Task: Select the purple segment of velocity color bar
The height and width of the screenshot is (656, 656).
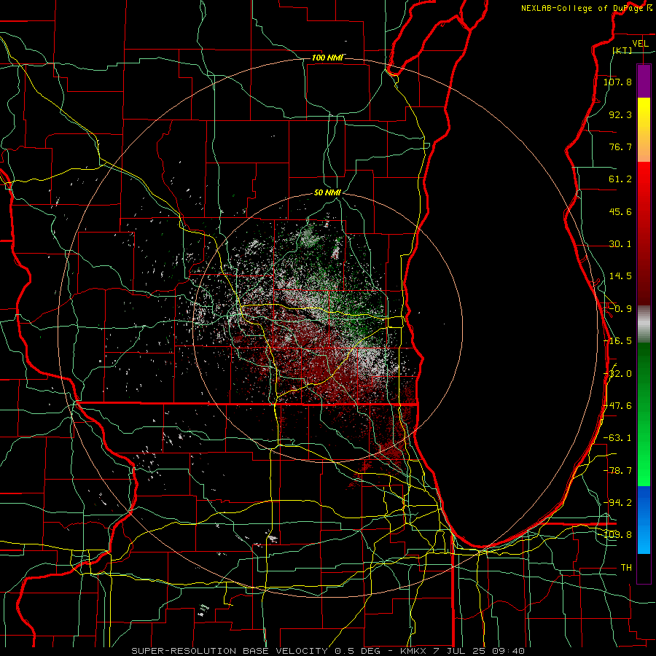Action: pos(644,81)
